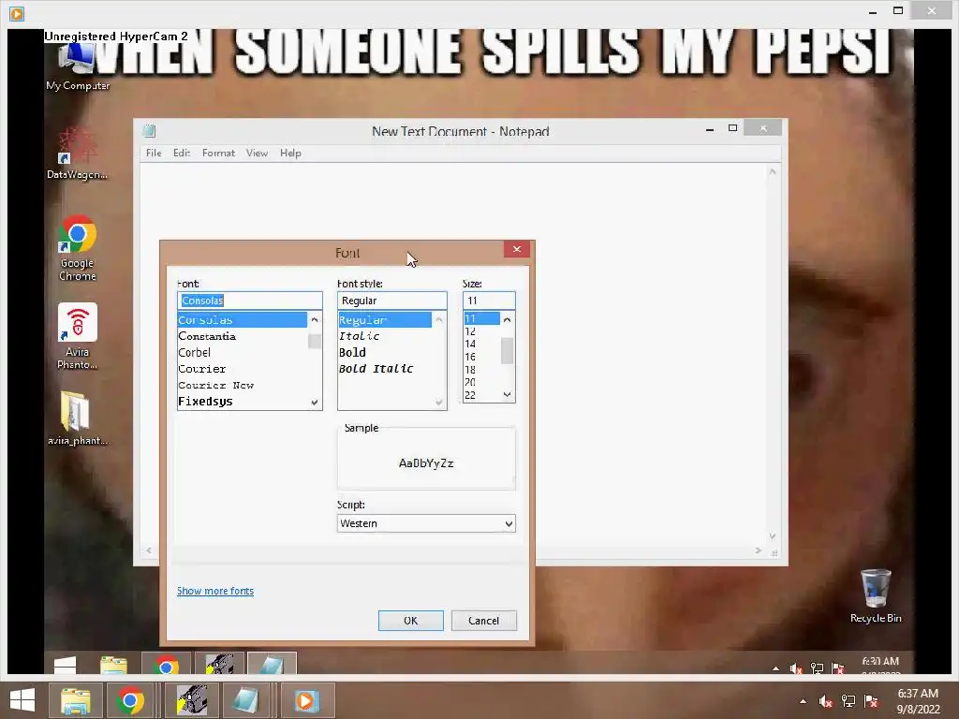Screen dimensions: 959x719
Task: Select size 22 in size list
Action: tap(481, 395)
